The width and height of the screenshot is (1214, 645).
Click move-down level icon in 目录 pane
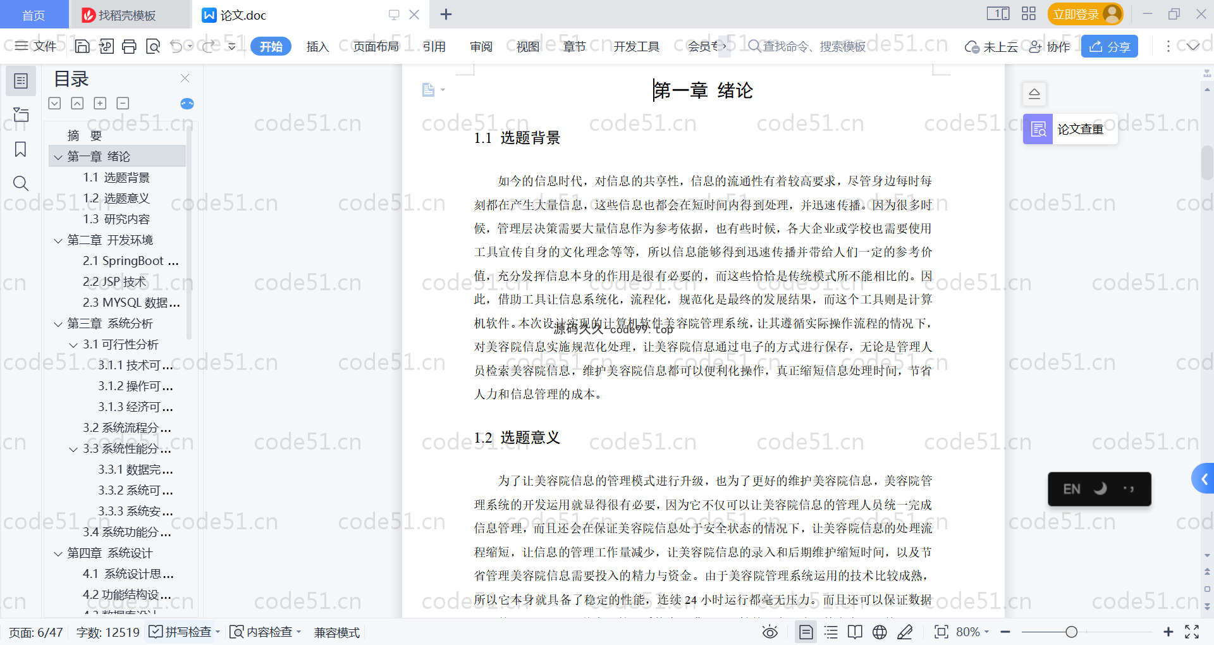(54, 103)
